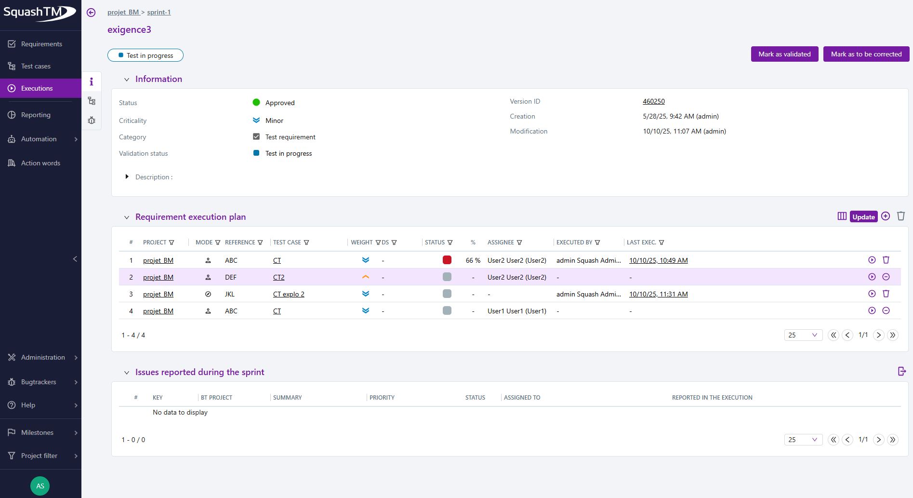Filter the STATUS column
This screenshot has width=913, height=498.
450,242
